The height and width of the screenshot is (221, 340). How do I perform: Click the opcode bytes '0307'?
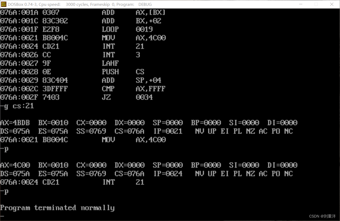pos(51,12)
